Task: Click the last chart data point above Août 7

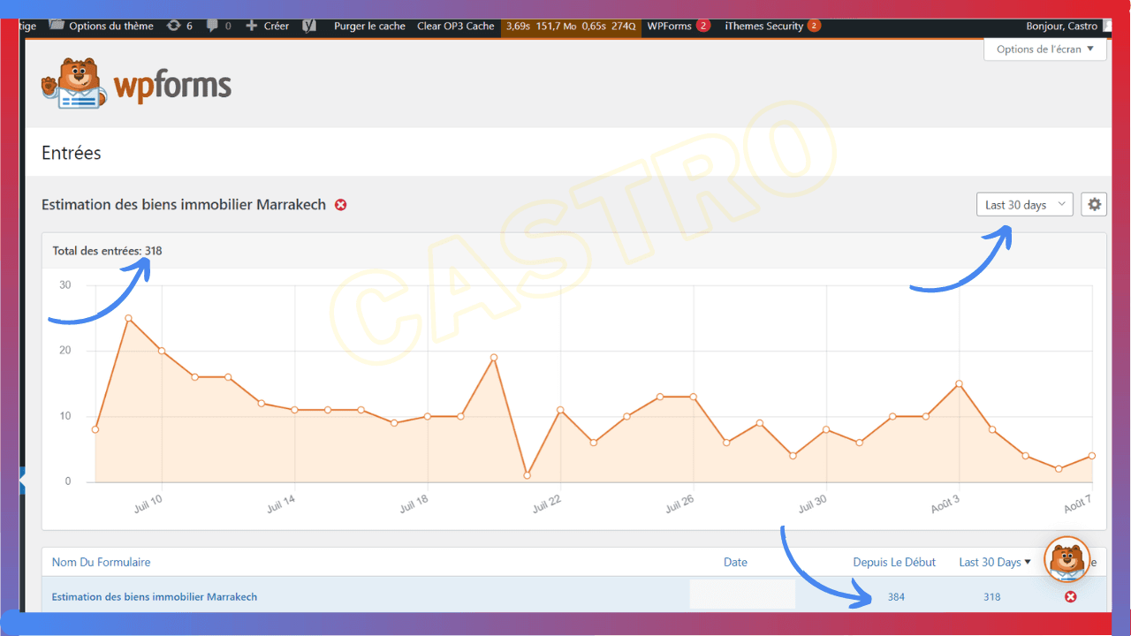Action: pyautogui.click(x=1092, y=456)
